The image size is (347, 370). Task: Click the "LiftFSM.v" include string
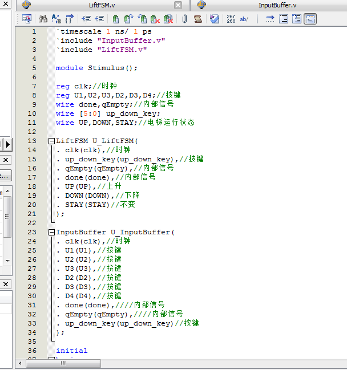pyautogui.click(x=122, y=50)
